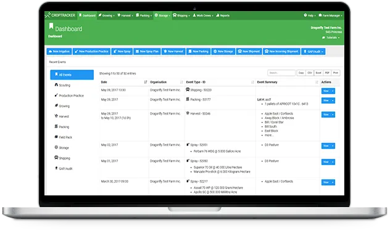Open the Packing menu in navbar

pos(144,15)
